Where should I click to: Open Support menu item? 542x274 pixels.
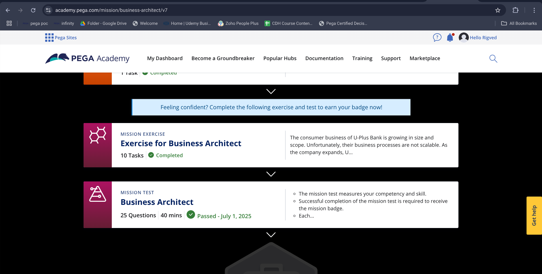click(391, 58)
